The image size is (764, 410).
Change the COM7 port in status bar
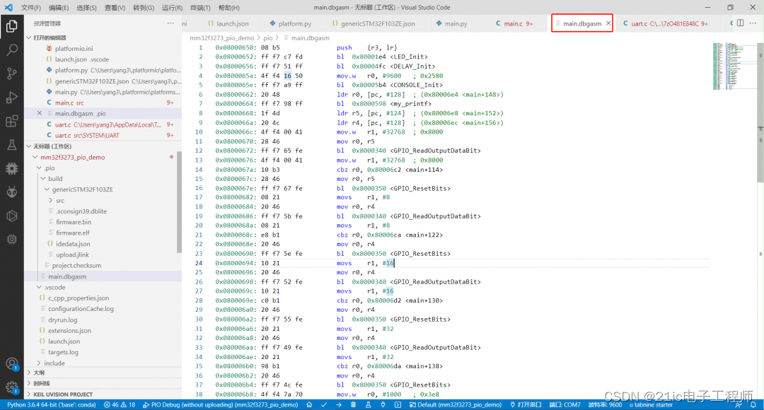(565, 404)
